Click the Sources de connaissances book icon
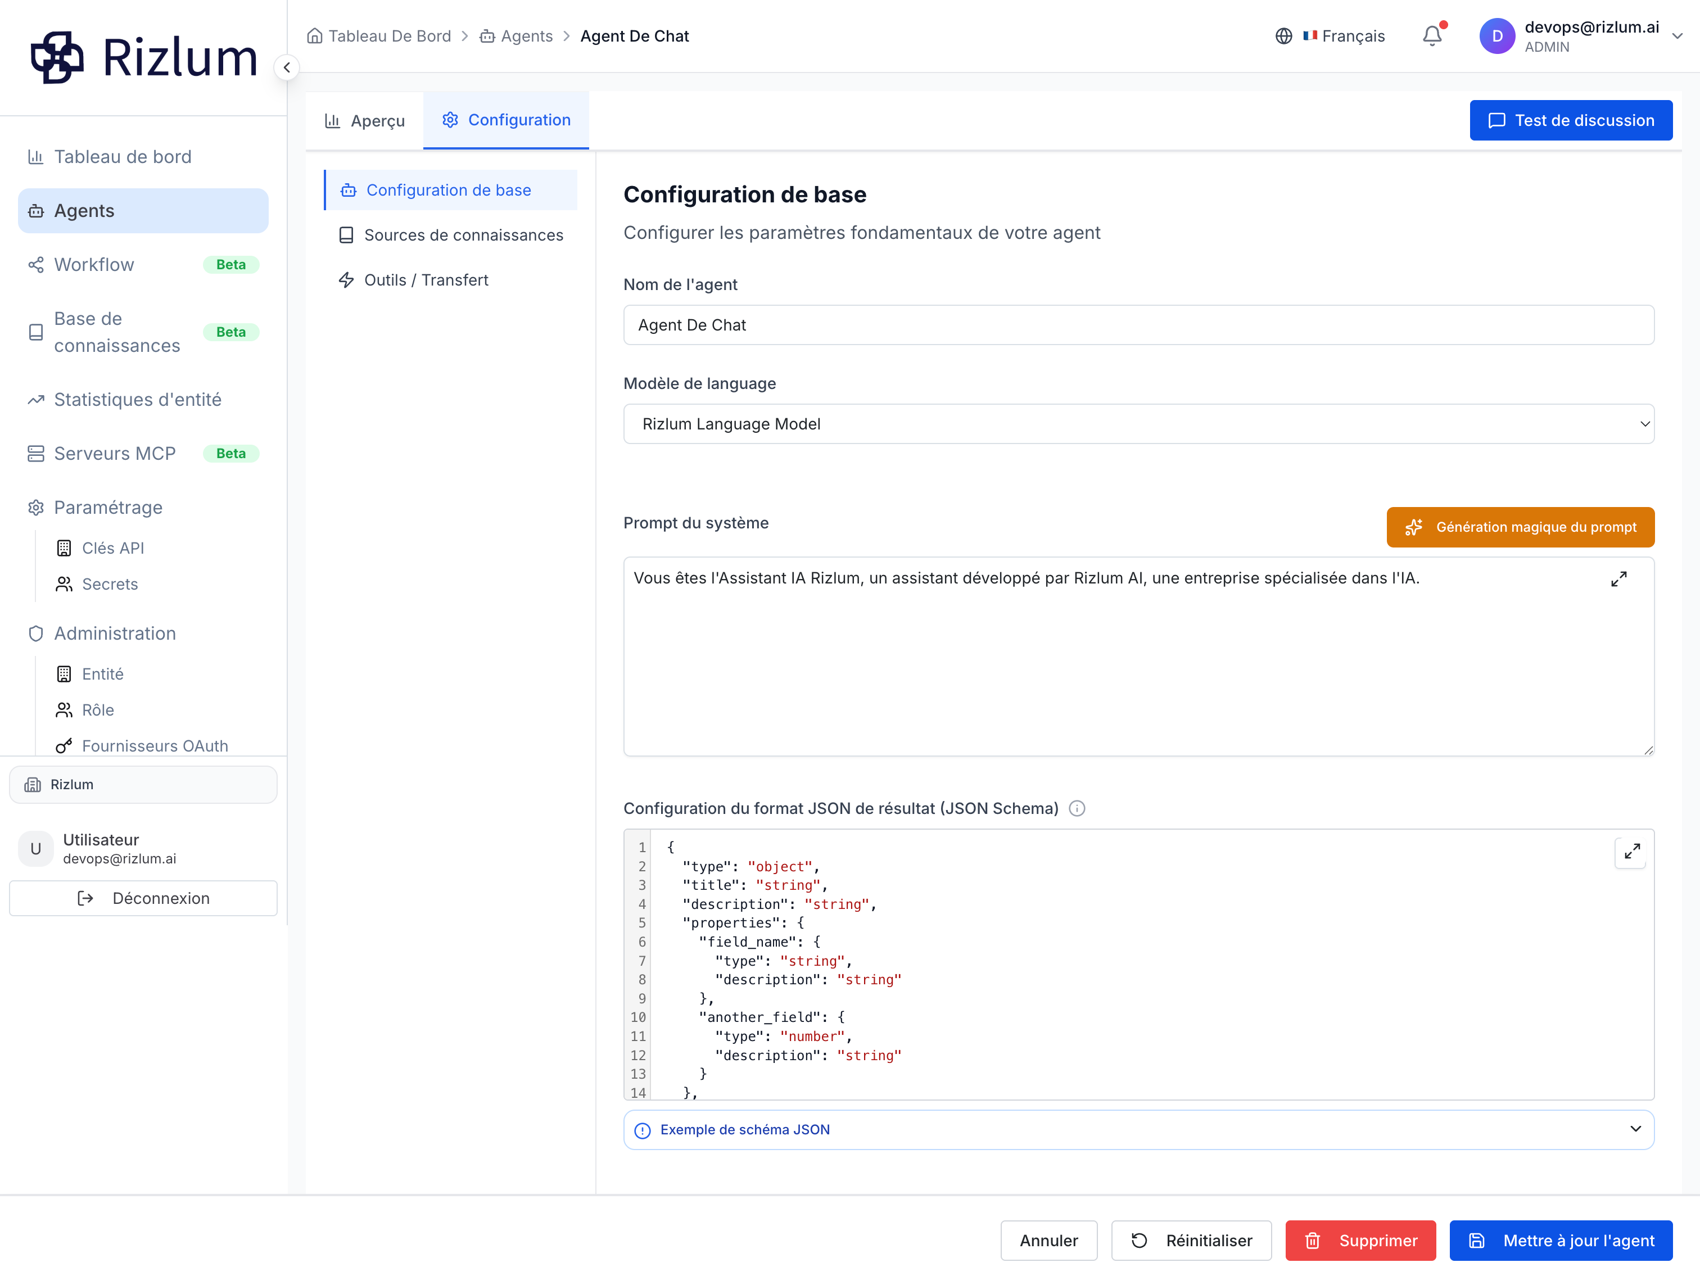The image size is (1700, 1285). [x=347, y=235]
